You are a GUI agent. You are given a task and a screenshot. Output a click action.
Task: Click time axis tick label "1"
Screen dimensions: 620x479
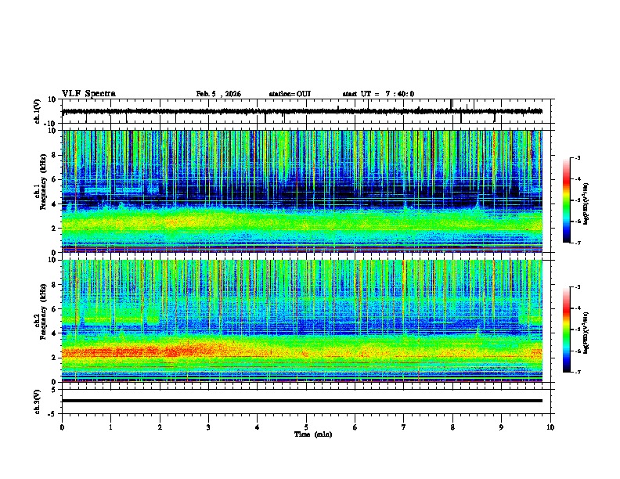pyautogui.click(x=111, y=427)
